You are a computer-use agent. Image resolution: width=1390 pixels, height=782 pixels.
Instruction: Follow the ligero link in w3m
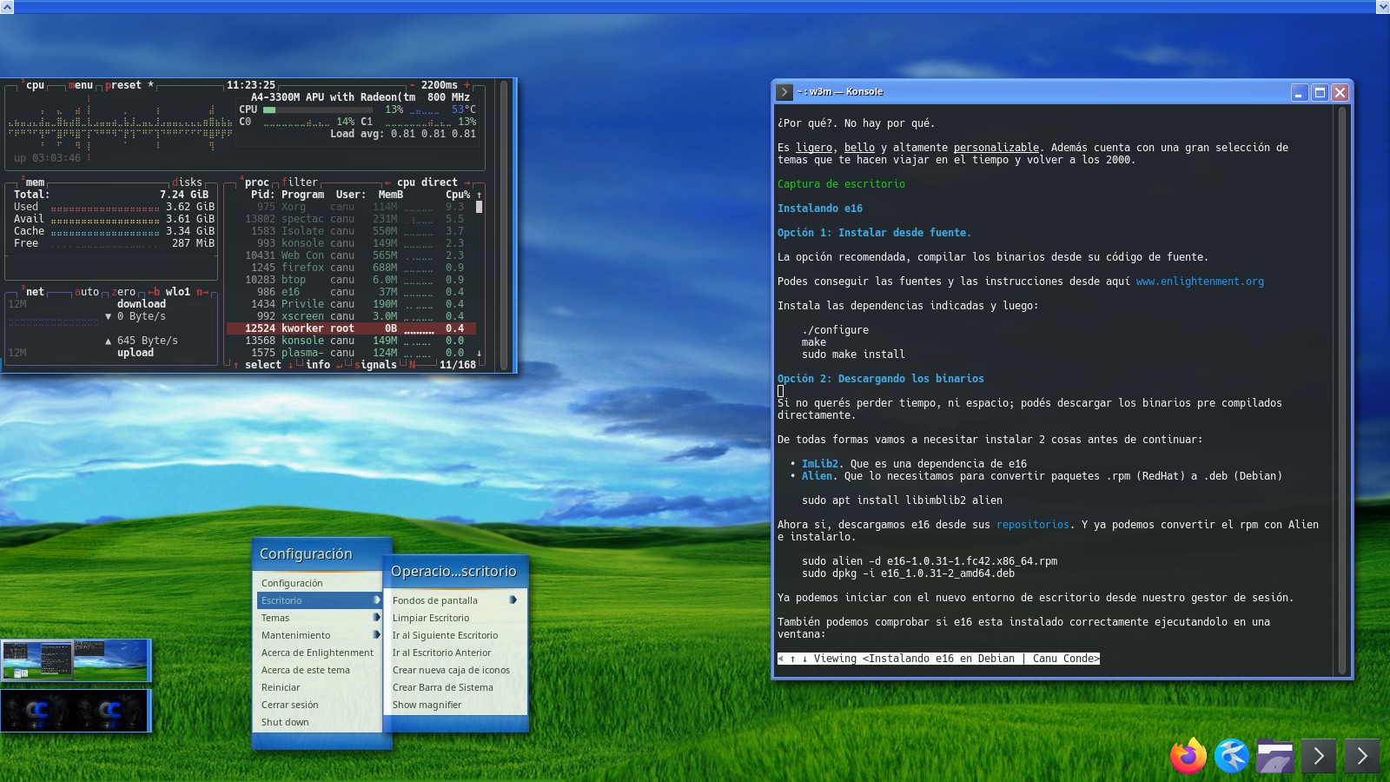click(814, 148)
